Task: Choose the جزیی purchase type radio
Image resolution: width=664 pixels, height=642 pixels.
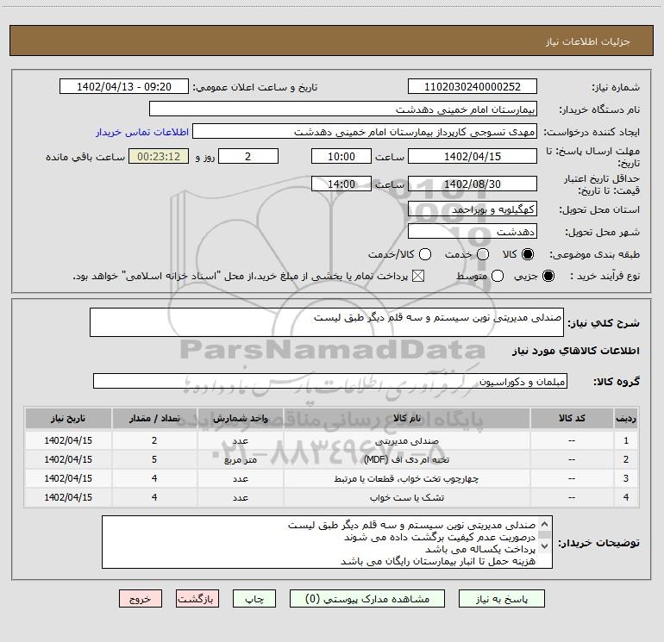Action: pyautogui.click(x=548, y=276)
